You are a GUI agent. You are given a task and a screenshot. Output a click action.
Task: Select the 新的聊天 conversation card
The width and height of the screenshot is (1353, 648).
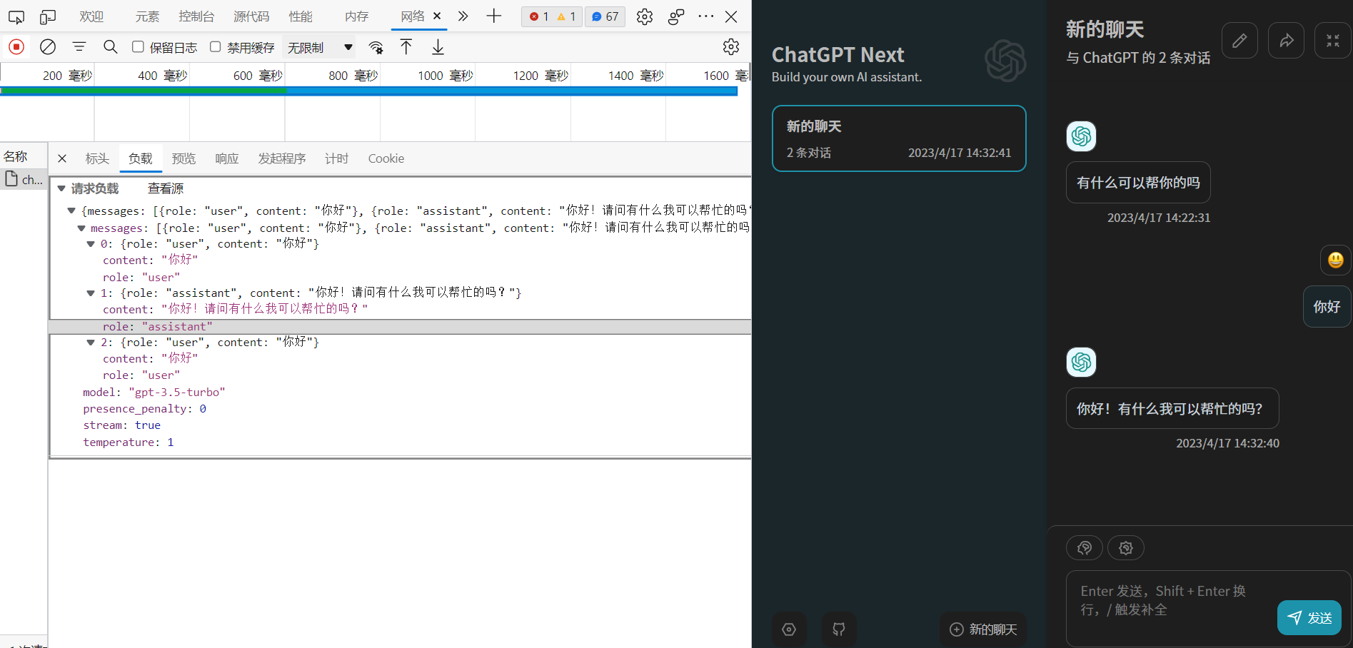(x=899, y=138)
